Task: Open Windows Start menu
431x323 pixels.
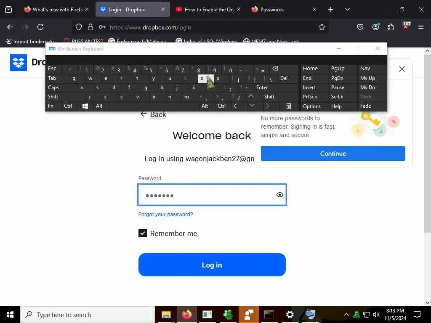Action: [10, 315]
